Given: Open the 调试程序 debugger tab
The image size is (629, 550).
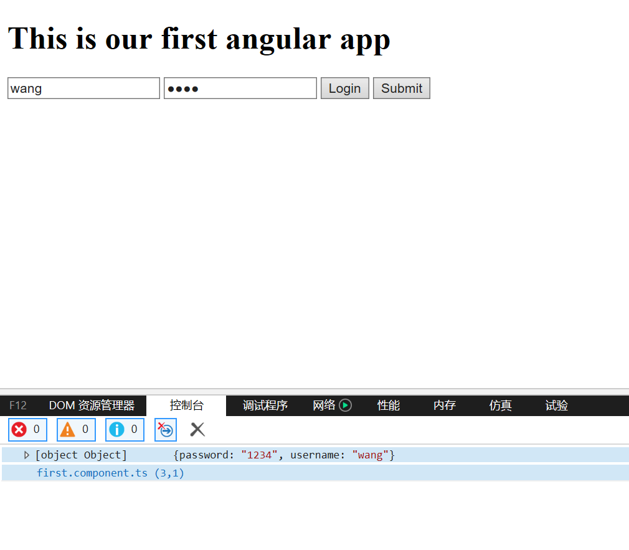Looking at the screenshot, I should pyautogui.click(x=265, y=405).
